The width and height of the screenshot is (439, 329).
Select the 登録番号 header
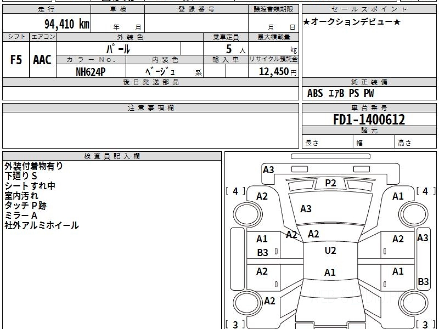click(x=196, y=10)
